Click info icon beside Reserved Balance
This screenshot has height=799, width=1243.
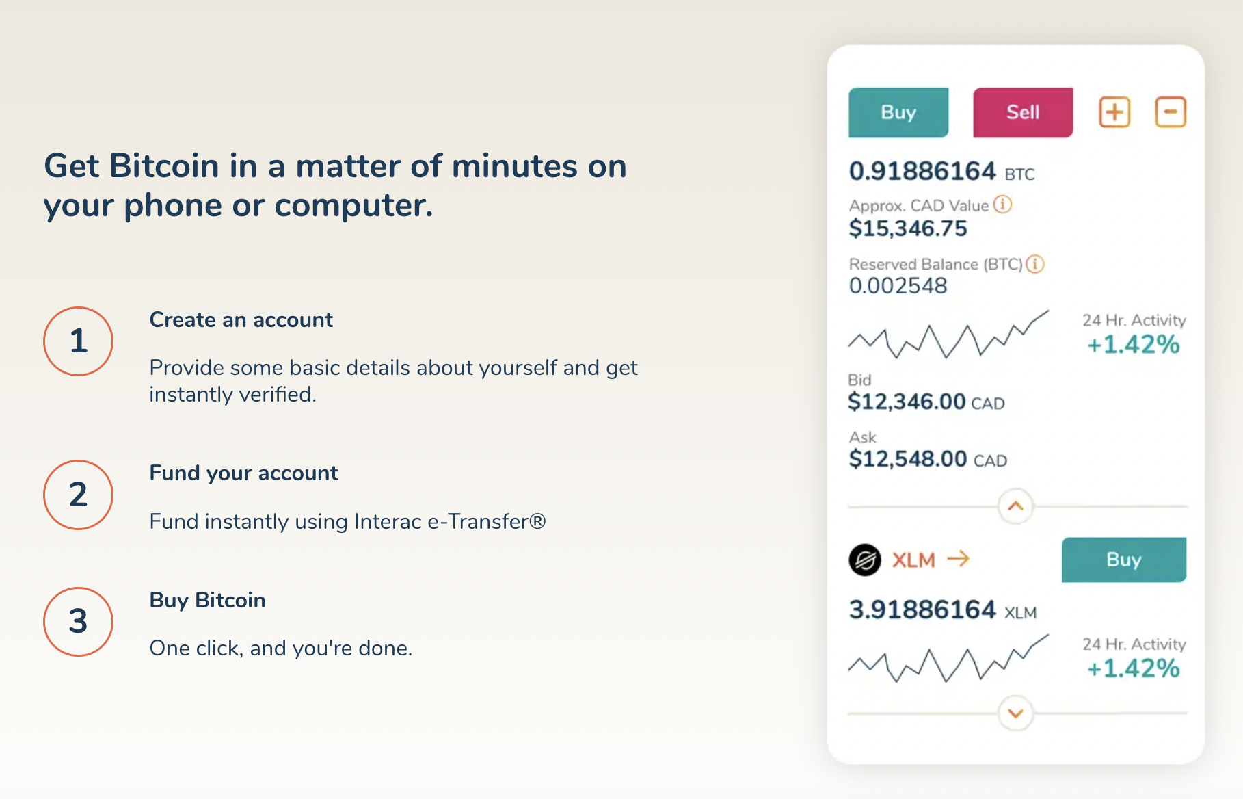click(x=1035, y=264)
